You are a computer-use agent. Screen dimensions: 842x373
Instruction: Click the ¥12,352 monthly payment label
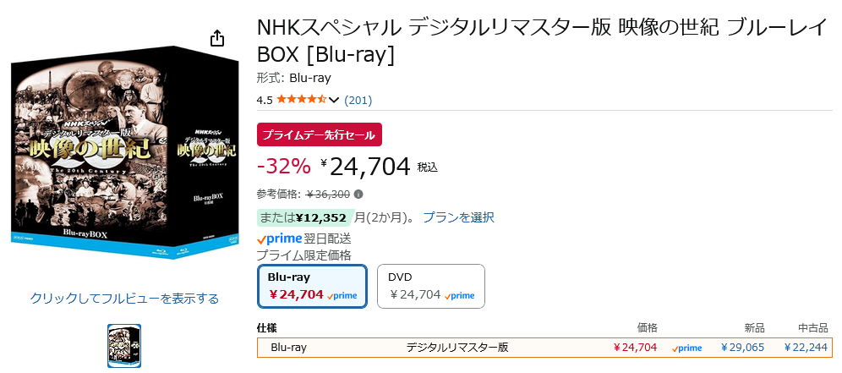[x=304, y=217]
